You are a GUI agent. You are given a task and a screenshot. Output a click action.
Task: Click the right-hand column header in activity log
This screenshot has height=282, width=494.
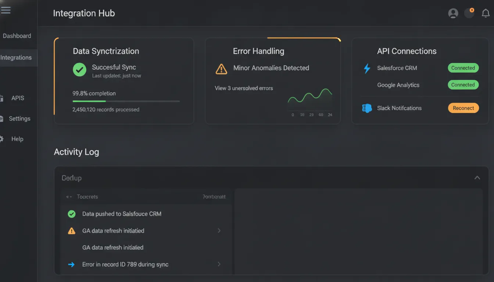click(214, 197)
